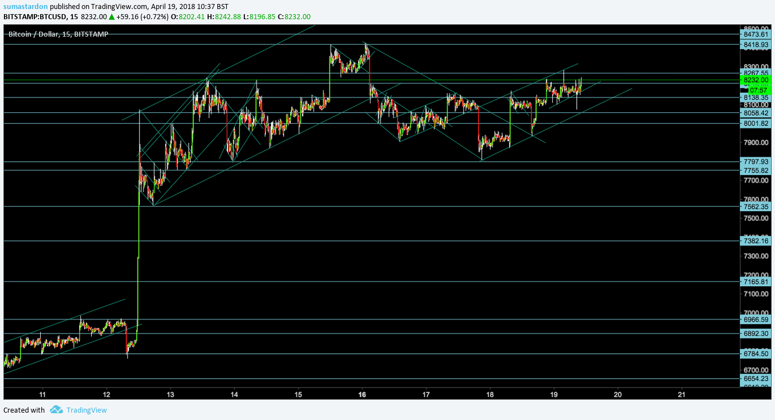Select the 7562.35 price level label
The width and height of the screenshot is (775, 420).
pos(756,207)
